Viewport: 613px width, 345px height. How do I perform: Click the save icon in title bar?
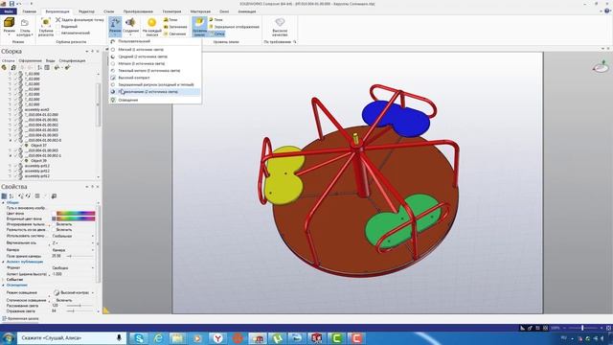tap(12, 4)
